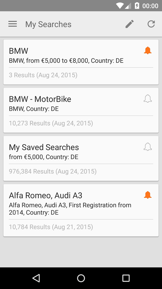Screen dimensions: 162x289
Task: Open the hamburger navigation menu
Action: tap(12, 24)
